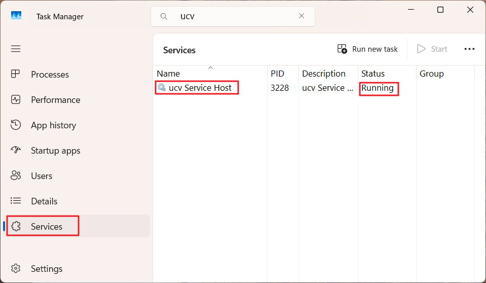Clear the search box text
The width and height of the screenshot is (486, 283).
click(302, 16)
